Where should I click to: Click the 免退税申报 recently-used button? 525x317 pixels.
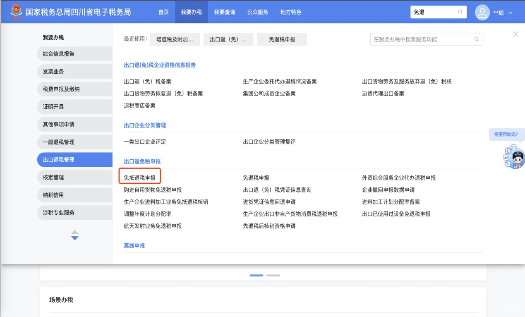[x=282, y=39]
